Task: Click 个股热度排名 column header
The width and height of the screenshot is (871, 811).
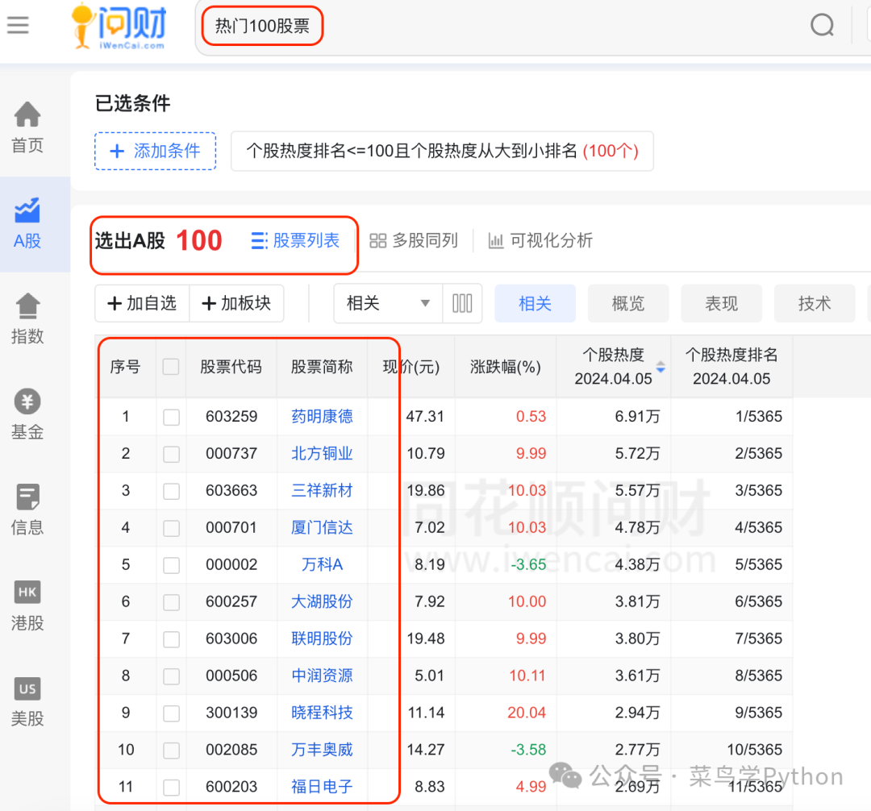Action: point(731,366)
